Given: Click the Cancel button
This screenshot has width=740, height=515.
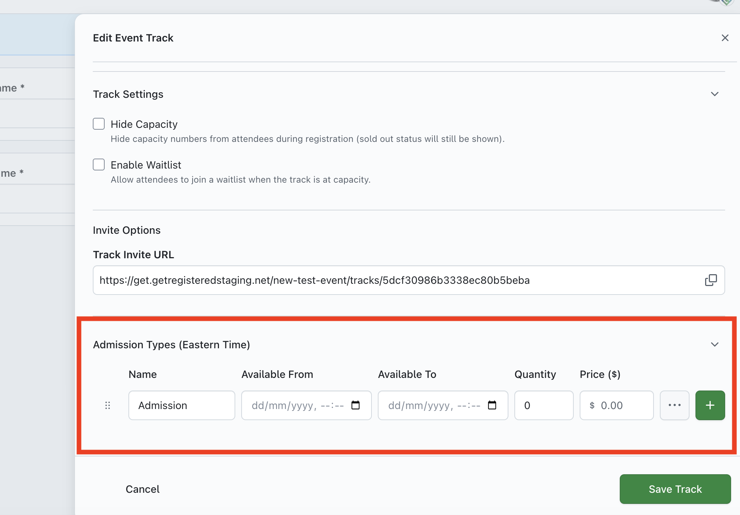Looking at the screenshot, I should [143, 489].
